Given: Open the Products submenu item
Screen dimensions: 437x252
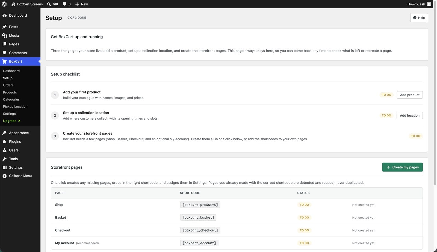Looking at the screenshot, I should (10, 92).
